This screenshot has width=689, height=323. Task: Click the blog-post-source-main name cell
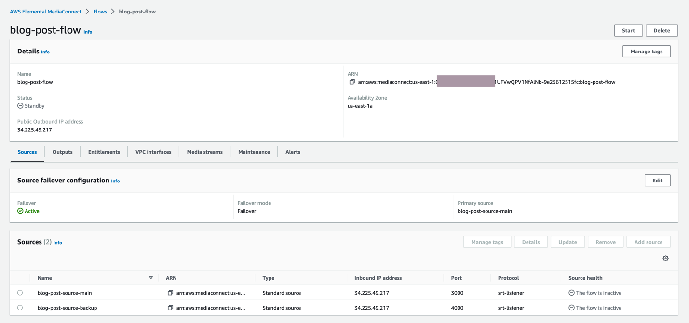point(65,293)
